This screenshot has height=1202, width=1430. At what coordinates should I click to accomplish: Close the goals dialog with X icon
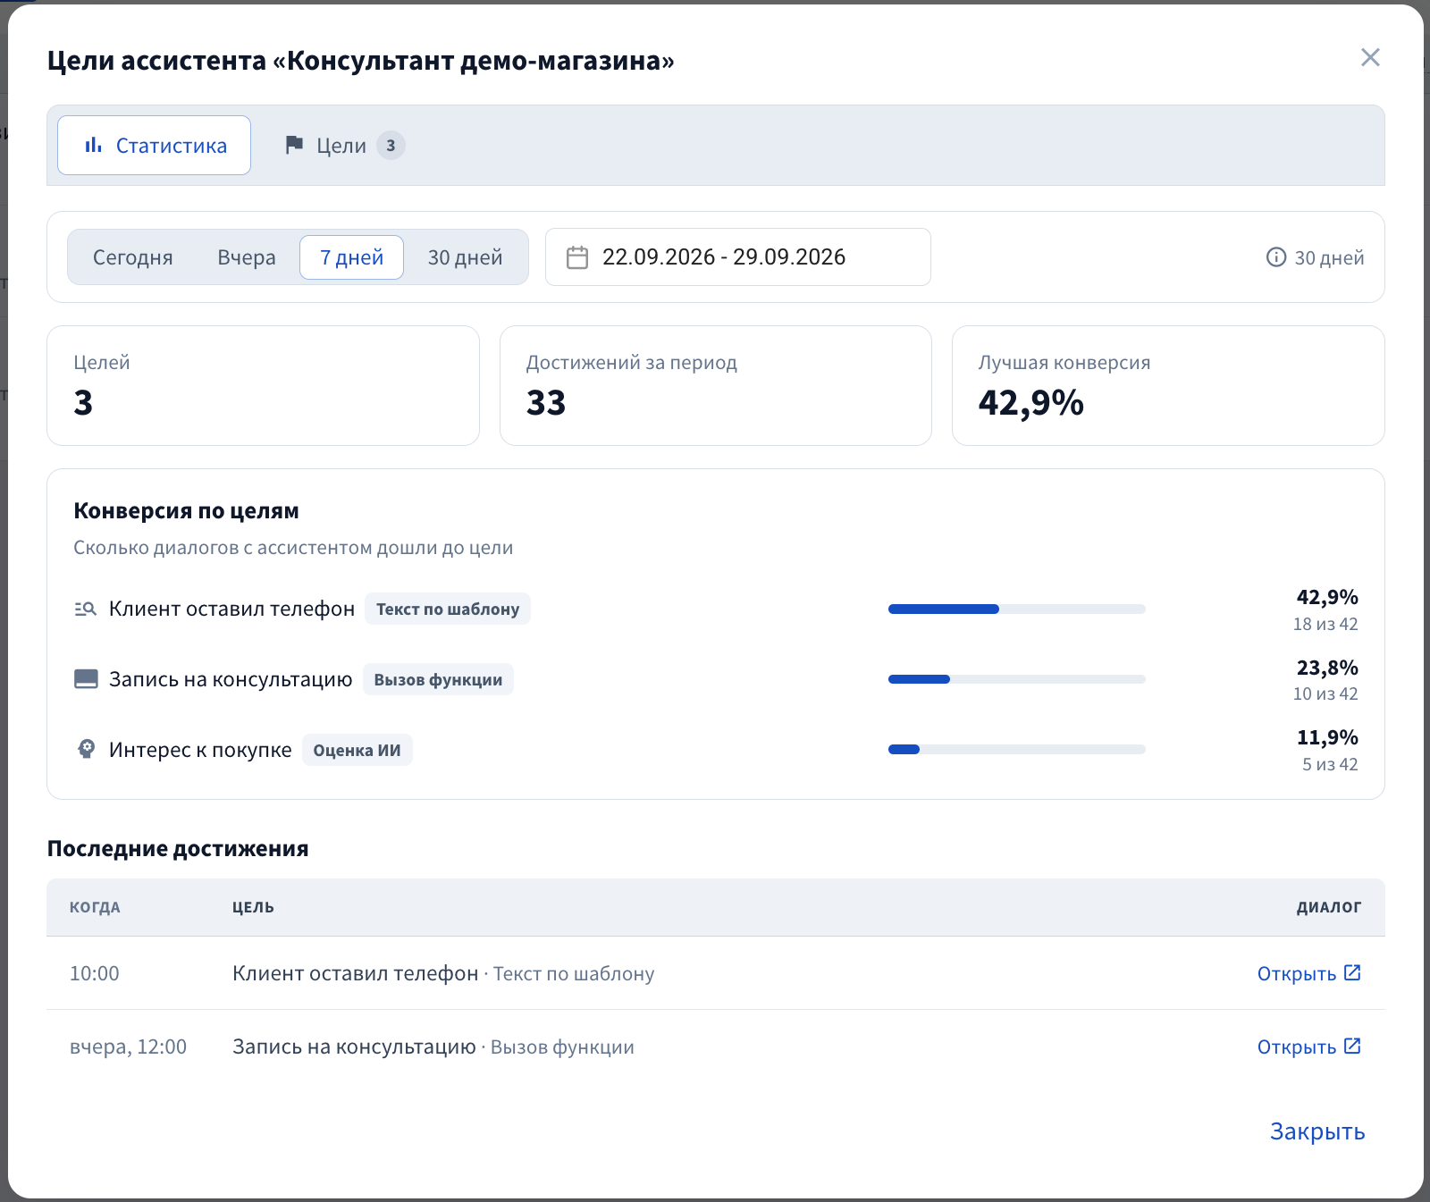pyautogui.click(x=1370, y=57)
